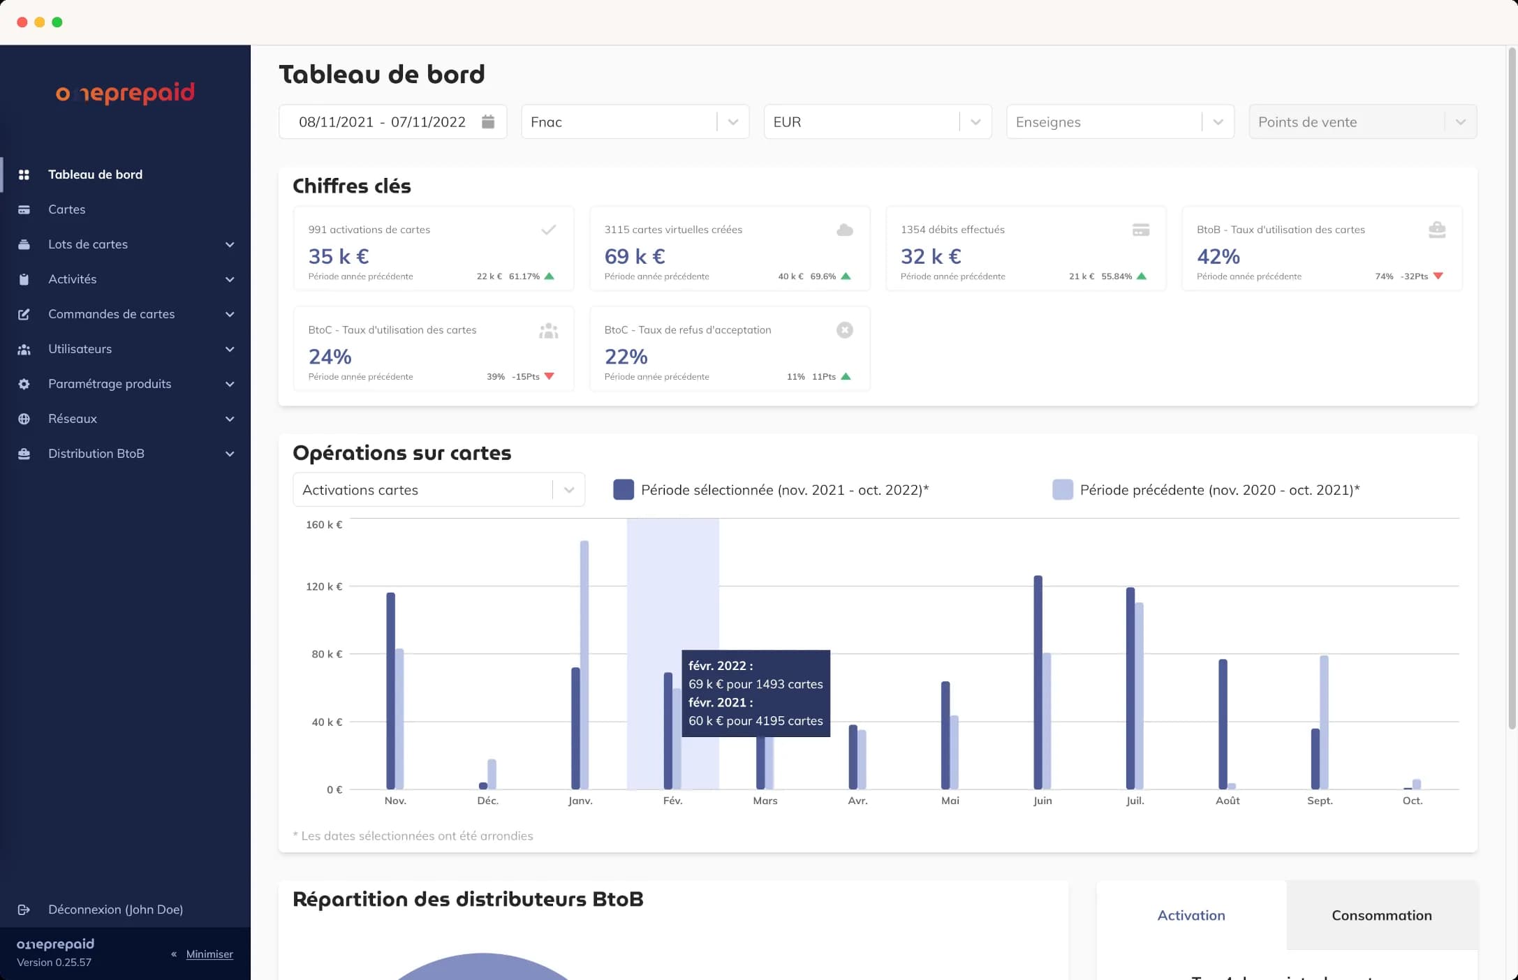Click the 35 k € activations value
The image size is (1518, 980).
tap(339, 256)
